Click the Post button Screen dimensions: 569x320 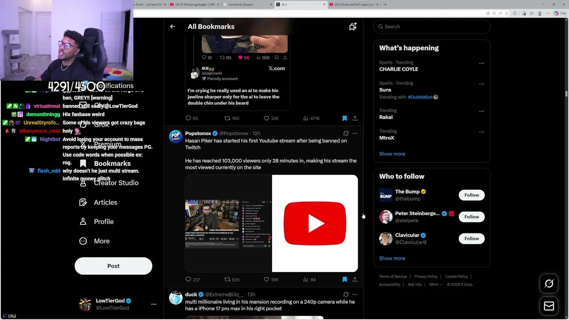click(x=113, y=266)
